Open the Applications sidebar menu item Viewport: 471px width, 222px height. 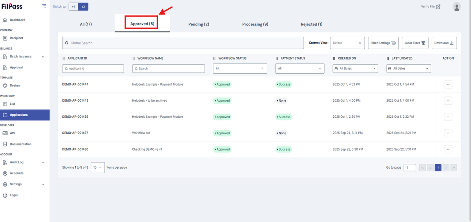click(x=25, y=115)
